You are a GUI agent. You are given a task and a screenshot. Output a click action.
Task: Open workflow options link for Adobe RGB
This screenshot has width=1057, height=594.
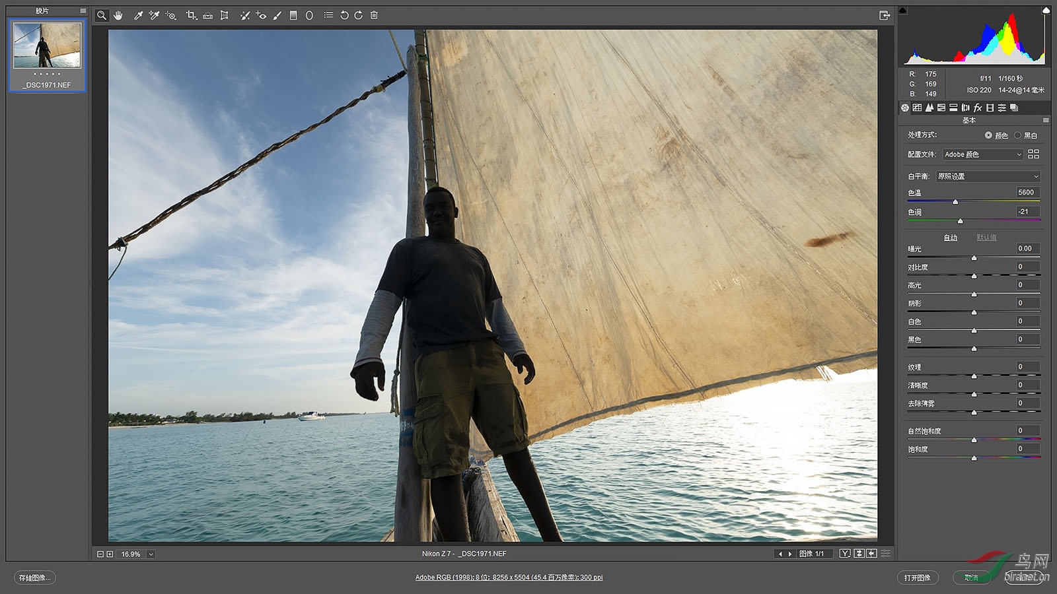click(509, 577)
